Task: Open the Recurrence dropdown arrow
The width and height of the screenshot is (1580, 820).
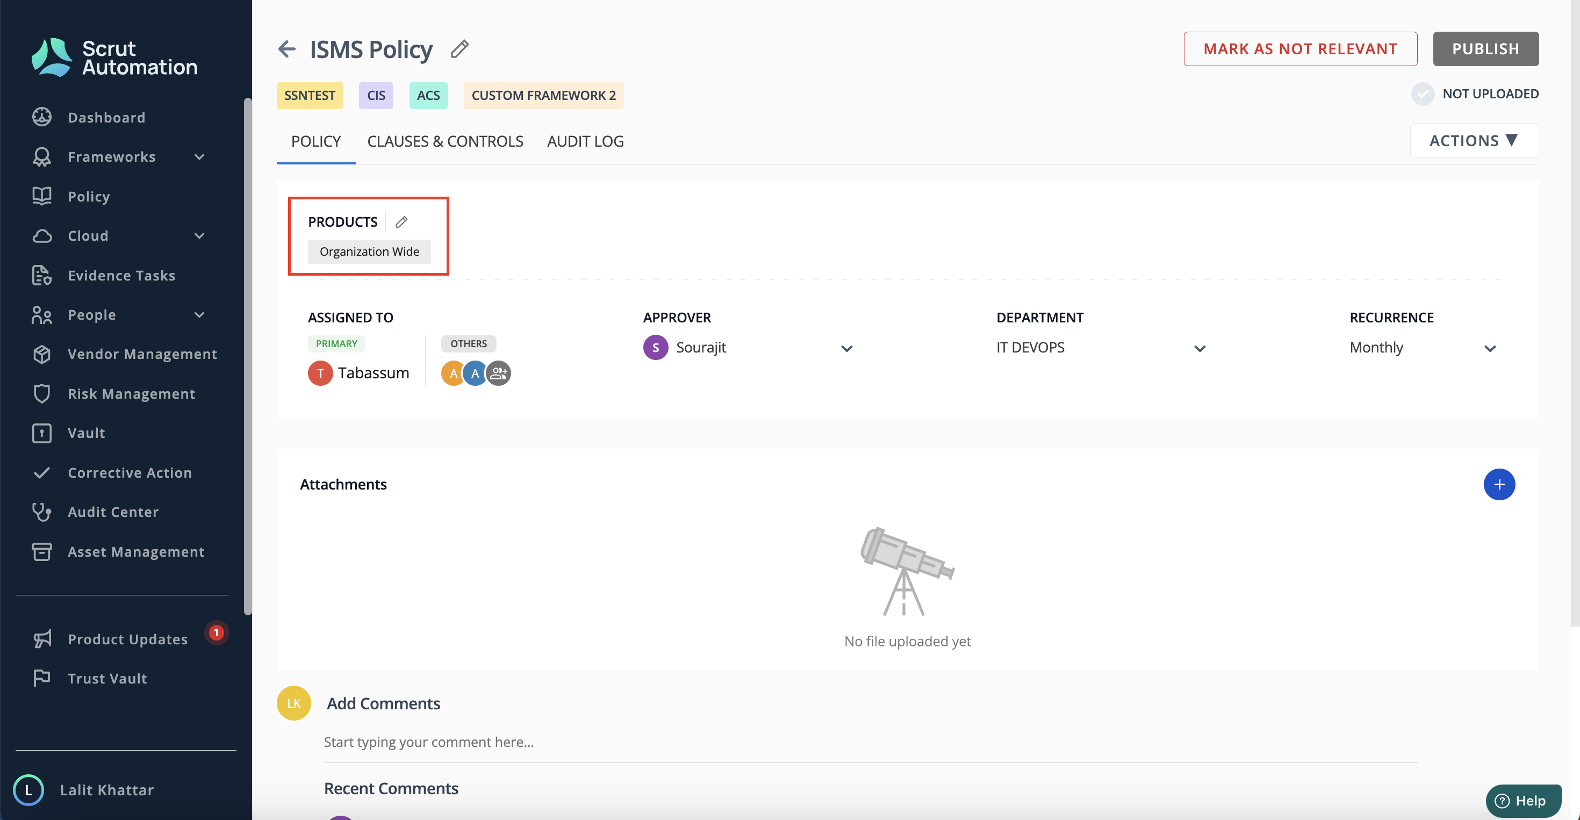Action: point(1489,348)
